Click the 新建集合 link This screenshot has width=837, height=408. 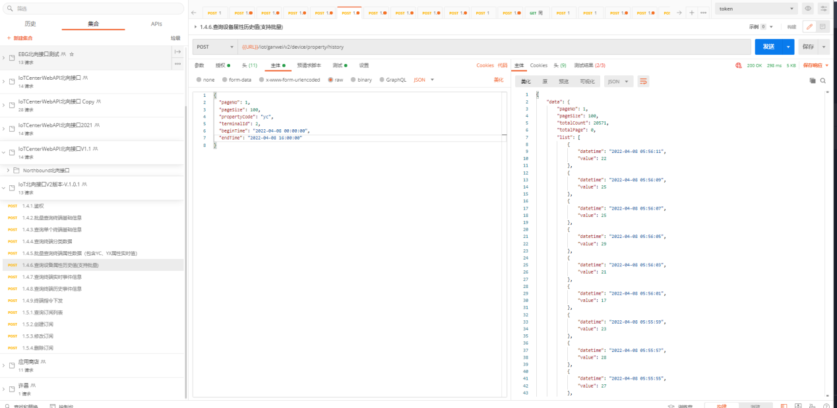pyautogui.click(x=20, y=38)
